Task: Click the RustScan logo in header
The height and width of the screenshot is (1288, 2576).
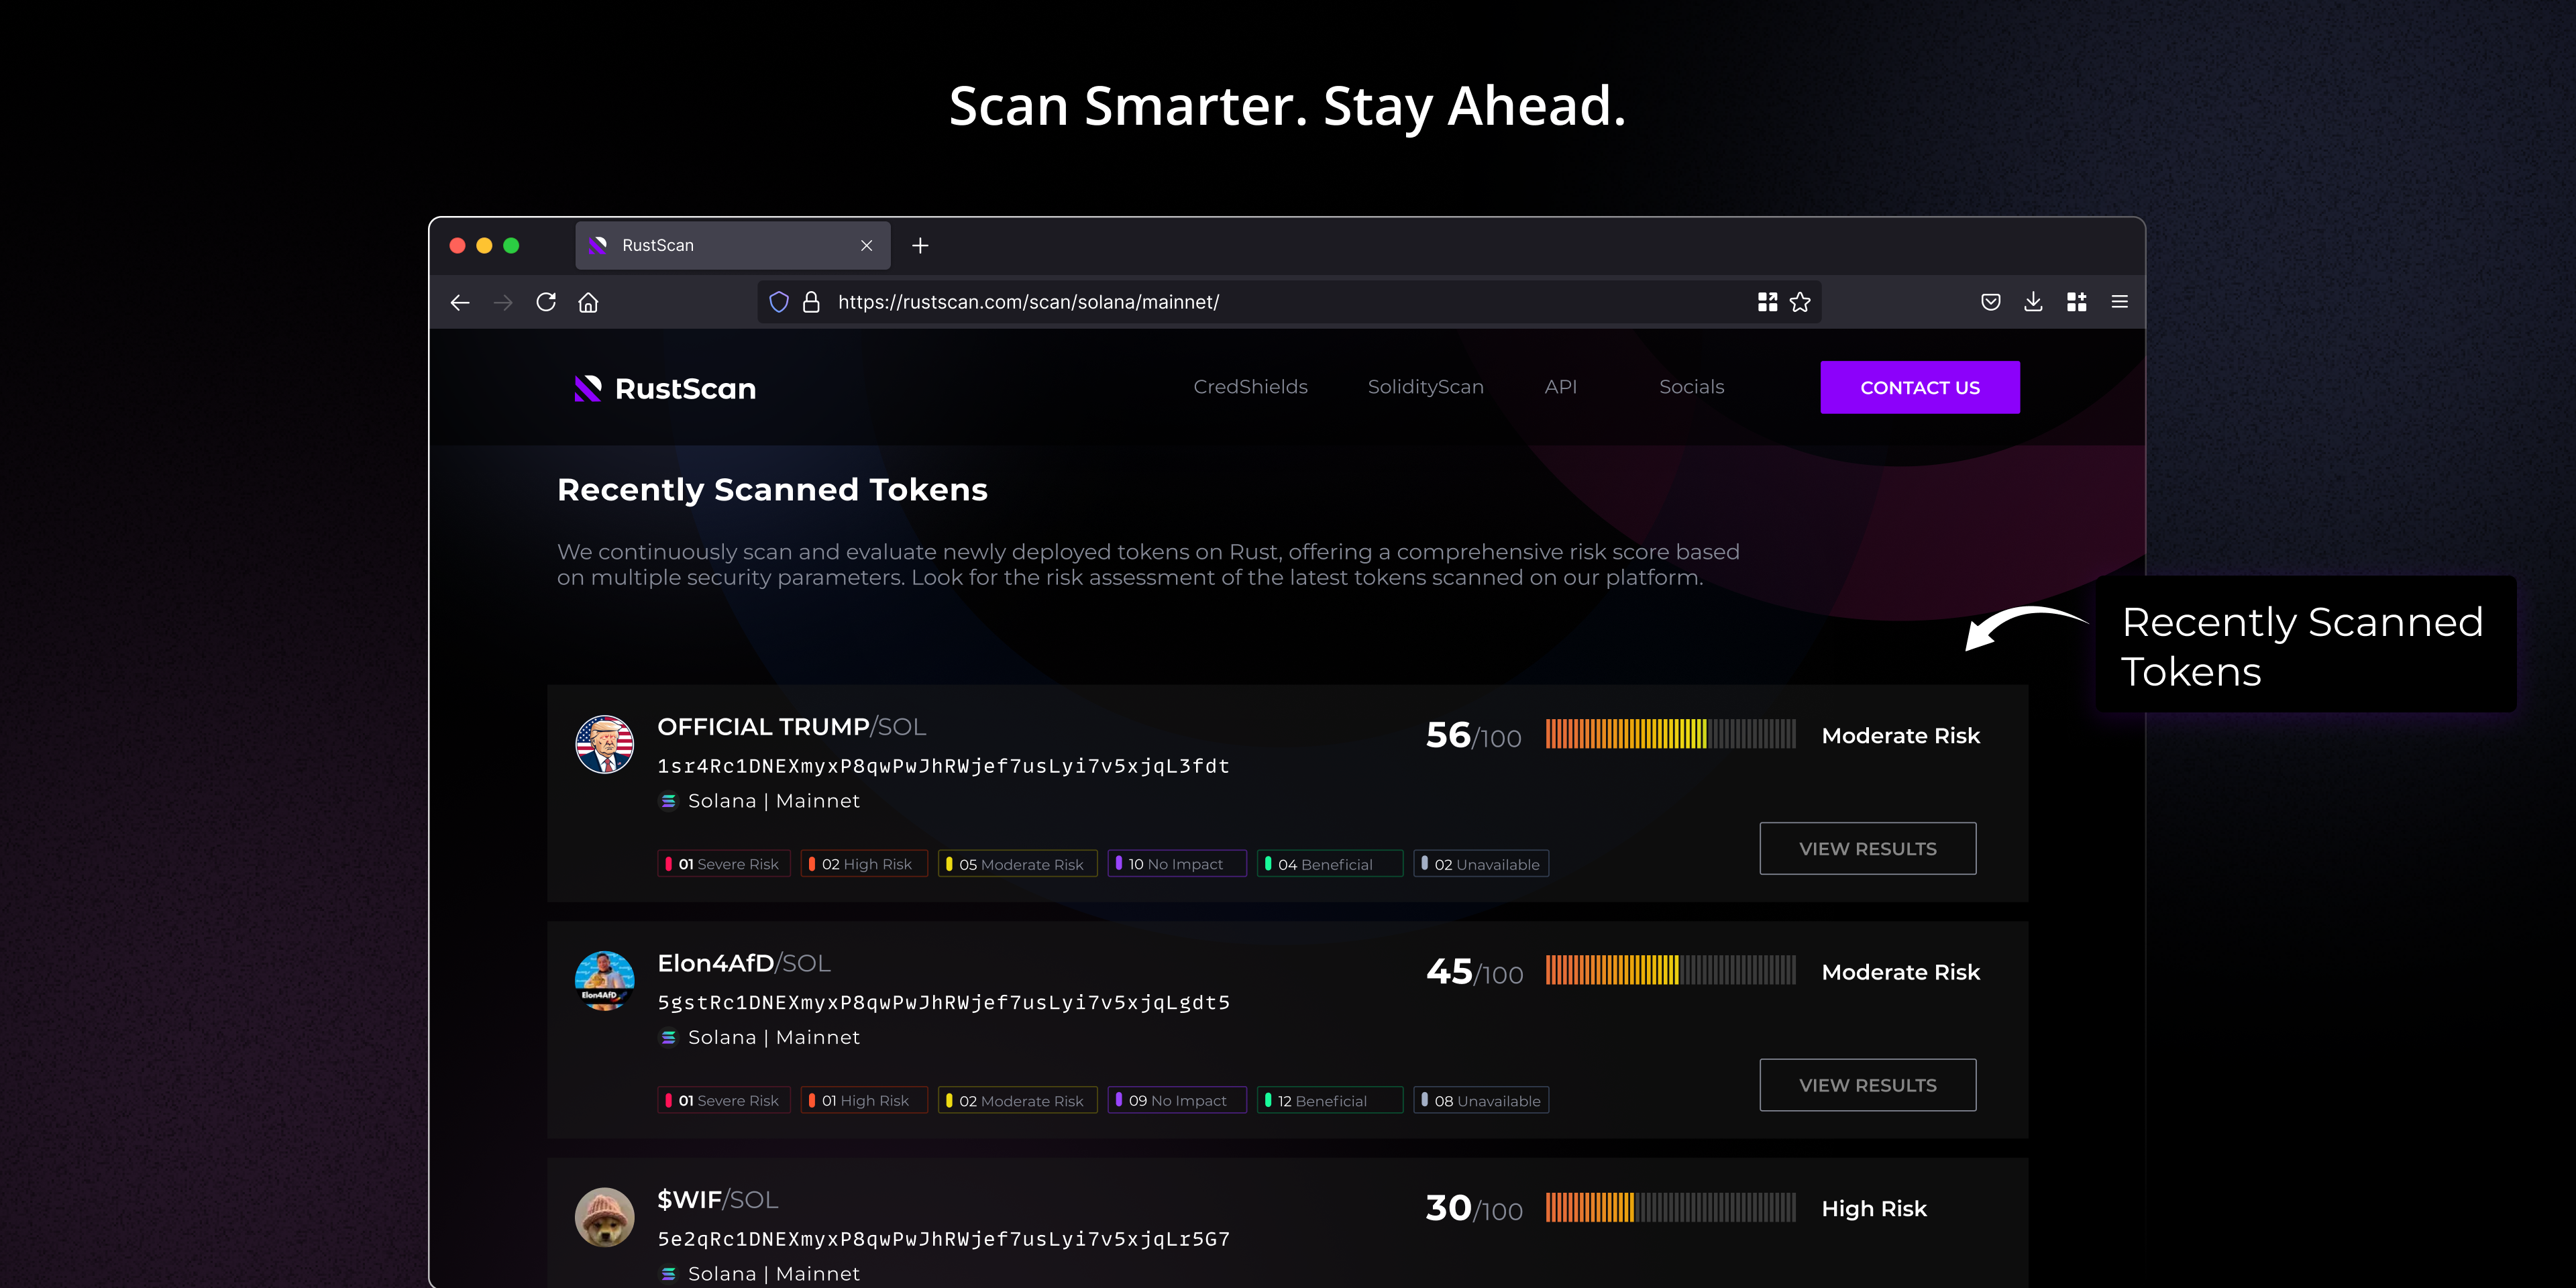Action: click(x=666, y=388)
